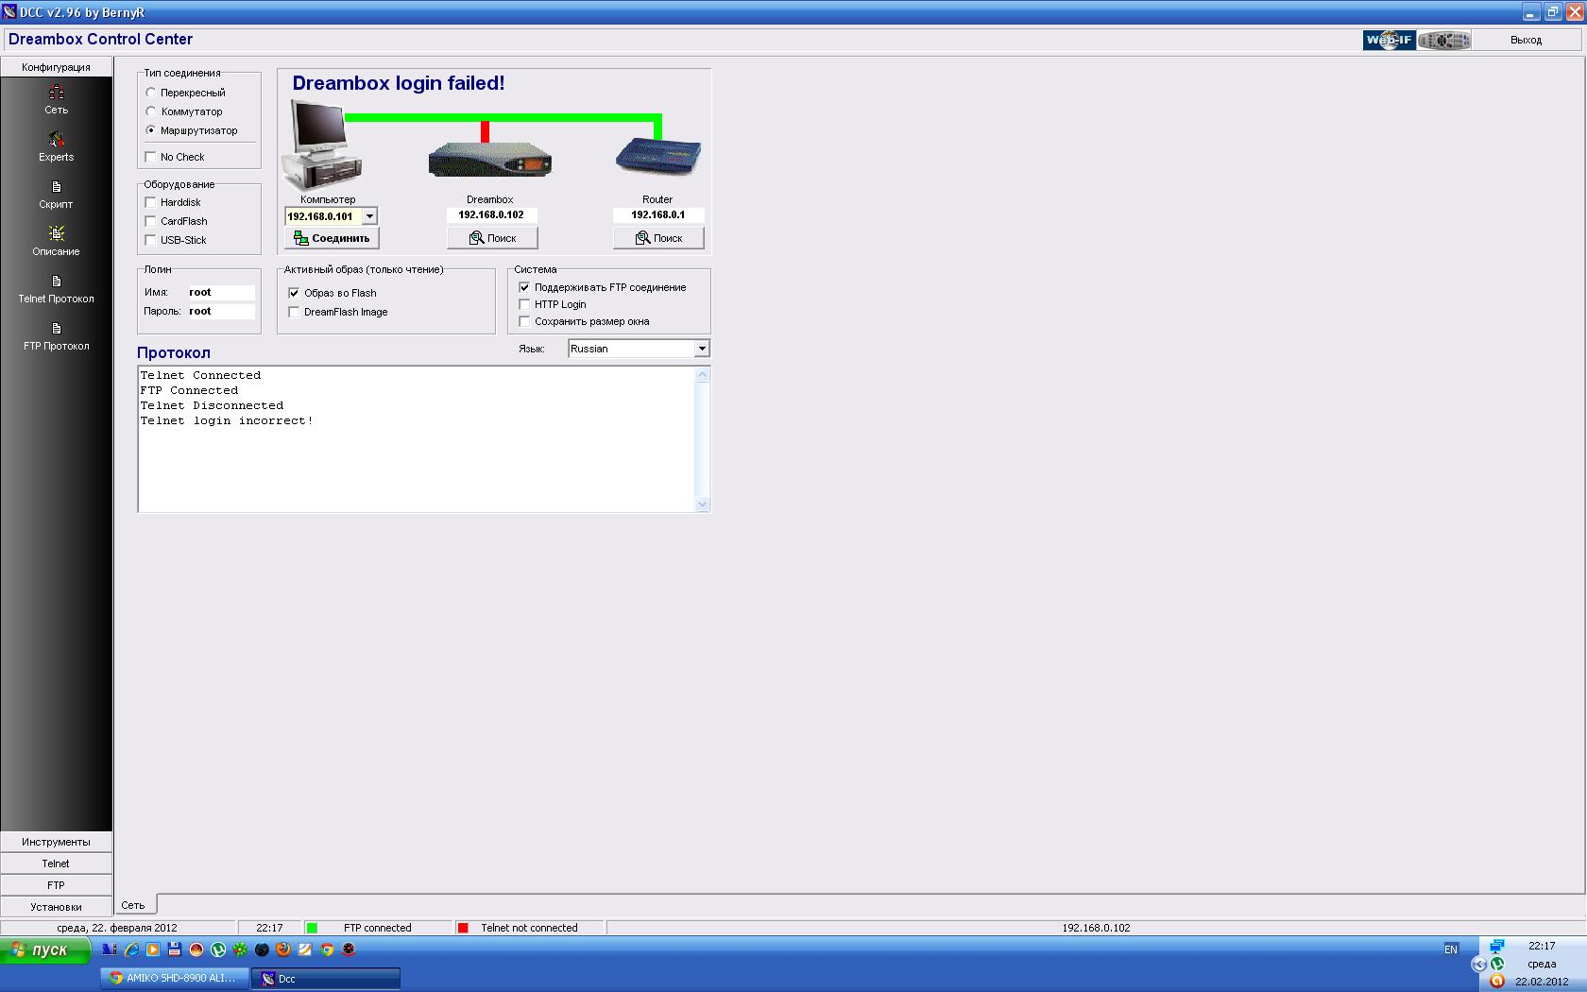Enable Сохранить размер окна checkbox
This screenshot has height=992, width=1587.
click(524, 321)
